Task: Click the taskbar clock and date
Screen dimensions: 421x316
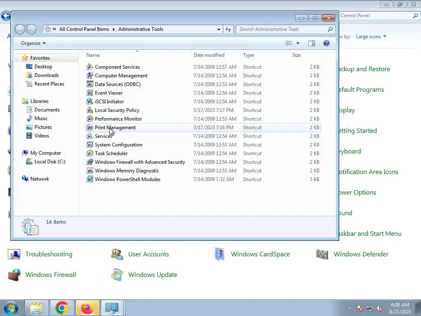Action: point(400,308)
